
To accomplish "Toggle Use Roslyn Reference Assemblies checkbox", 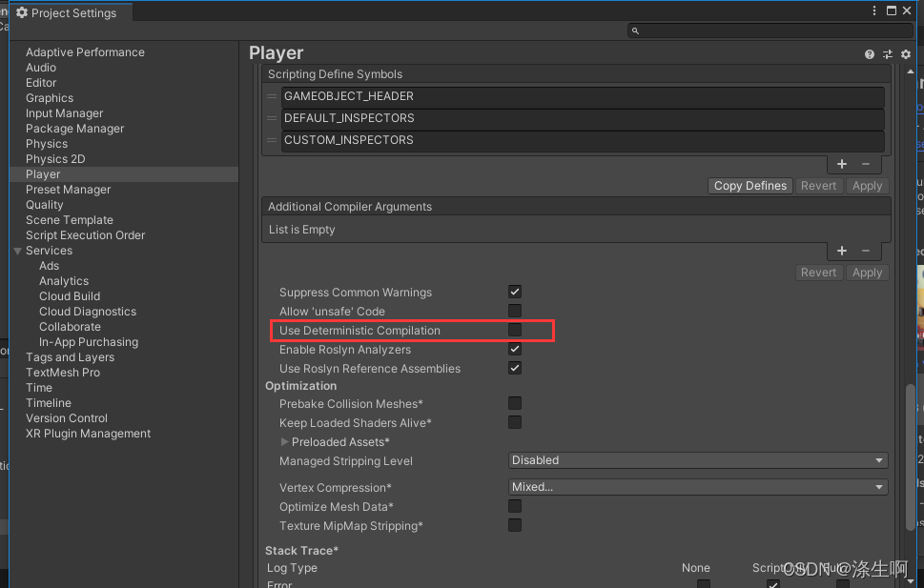I will 515,368.
